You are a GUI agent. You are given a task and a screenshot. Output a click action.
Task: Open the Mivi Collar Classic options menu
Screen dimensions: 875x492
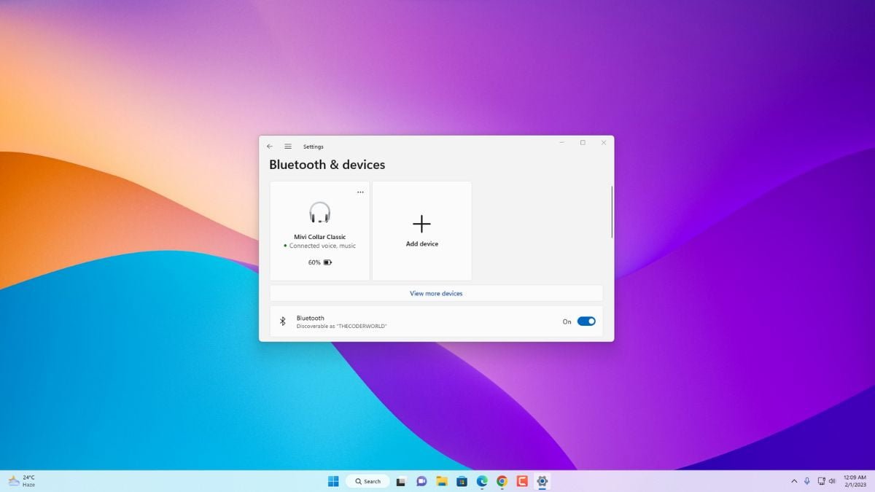pyautogui.click(x=360, y=192)
